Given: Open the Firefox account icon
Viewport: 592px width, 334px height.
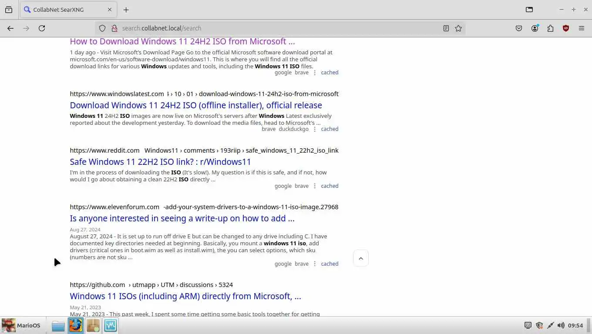Looking at the screenshot, I should (x=535, y=28).
